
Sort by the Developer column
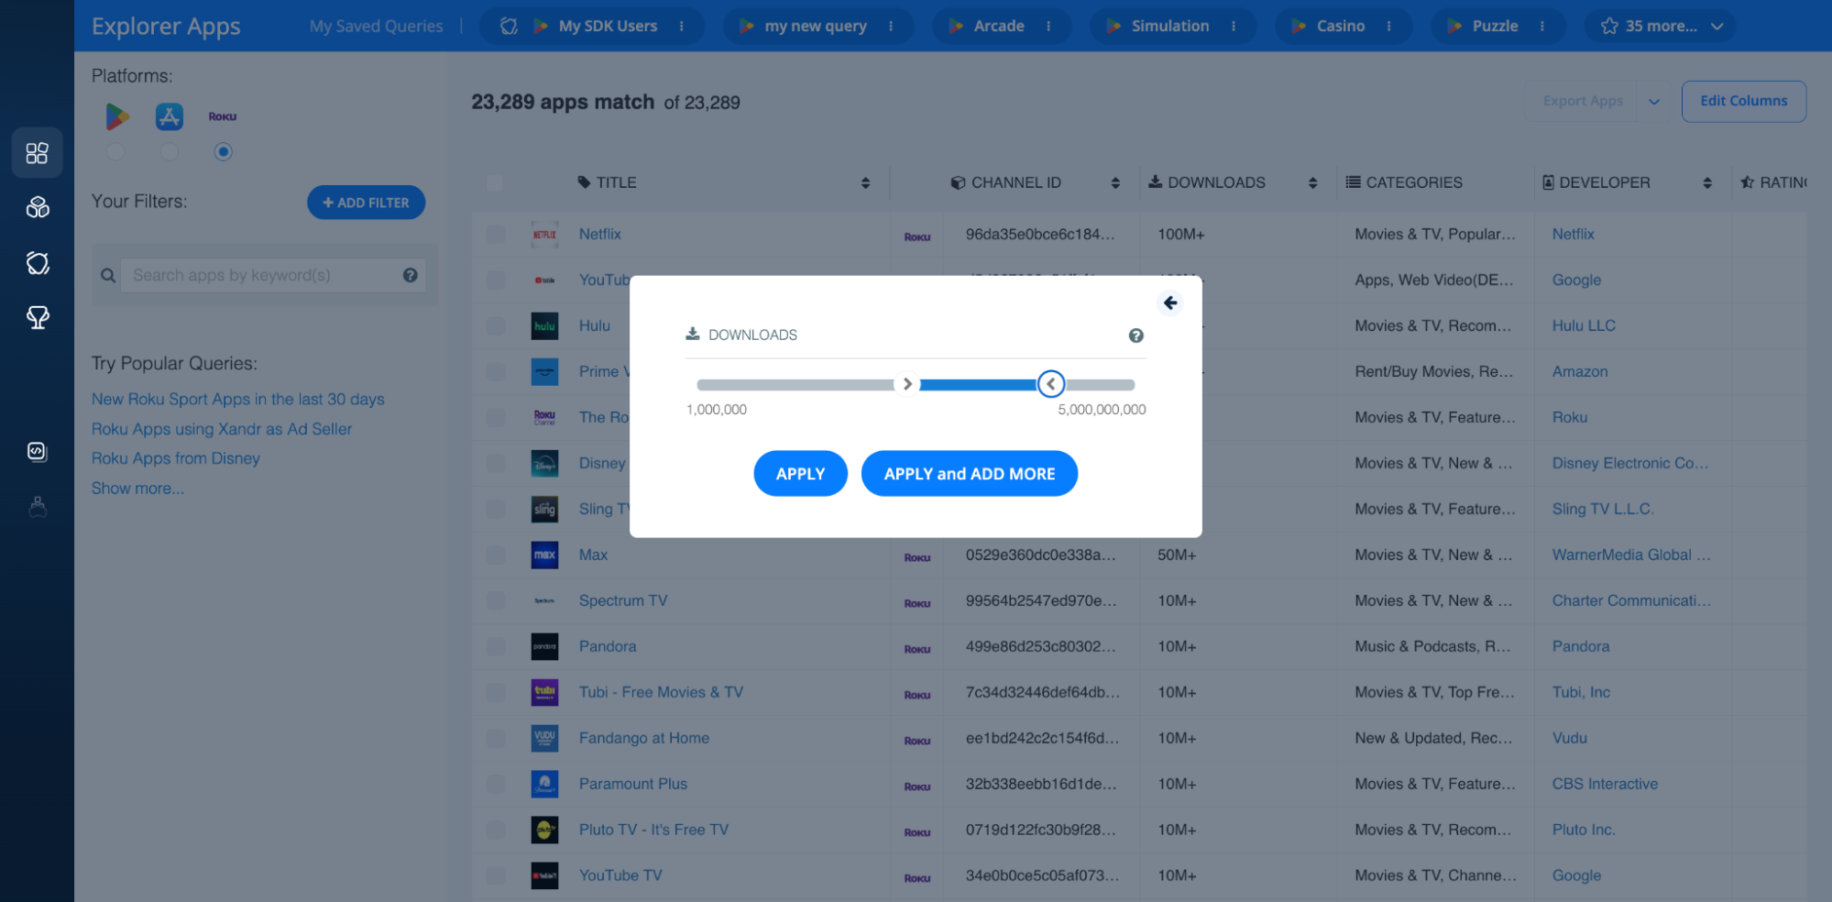pyautogui.click(x=1707, y=183)
